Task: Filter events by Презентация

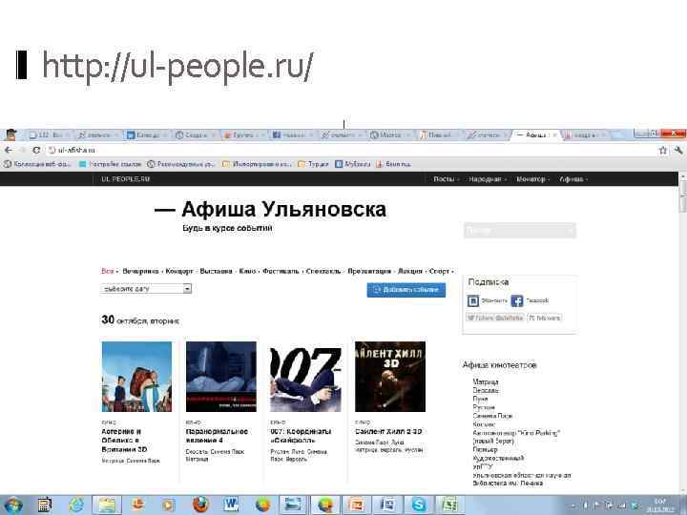Action: coord(369,271)
